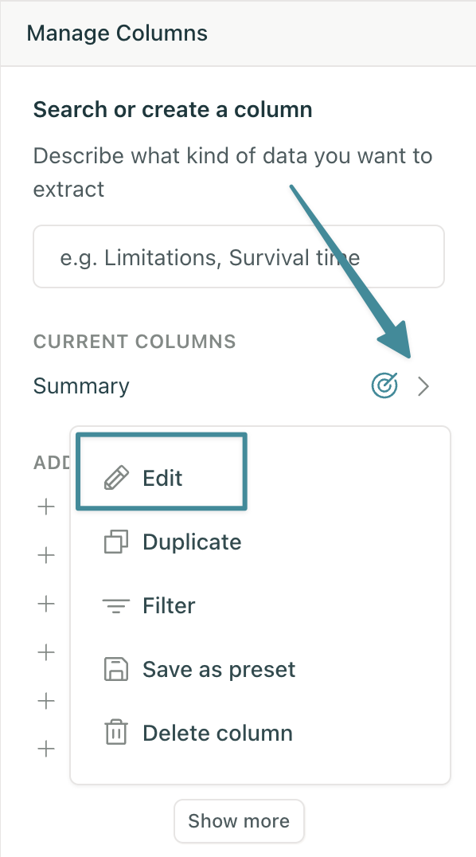Choose Duplicate from the column menu

click(x=192, y=542)
